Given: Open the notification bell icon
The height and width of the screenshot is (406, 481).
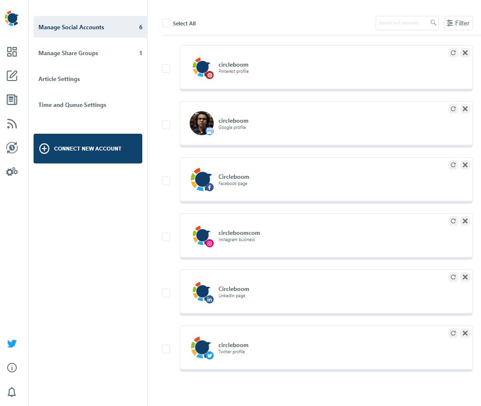Looking at the screenshot, I should pyautogui.click(x=11, y=392).
